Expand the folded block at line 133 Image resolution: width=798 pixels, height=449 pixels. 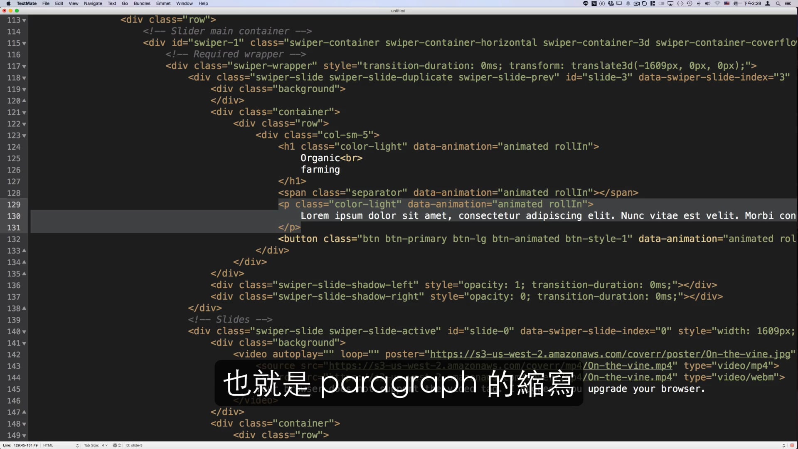24,251
